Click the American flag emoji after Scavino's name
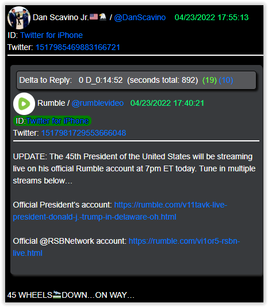Image resolution: width=268 pixels, height=307 pixels. [x=94, y=17]
